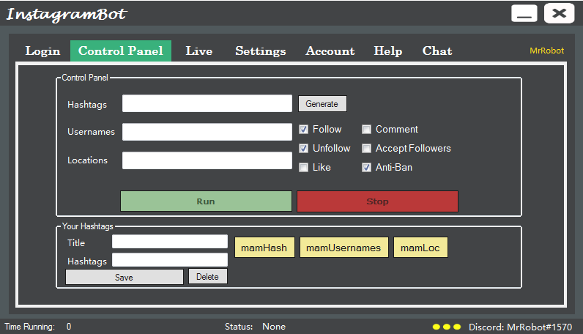The height and width of the screenshot is (334, 583).
Task: Load the mamHash saved preset
Action: click(264, 248)
